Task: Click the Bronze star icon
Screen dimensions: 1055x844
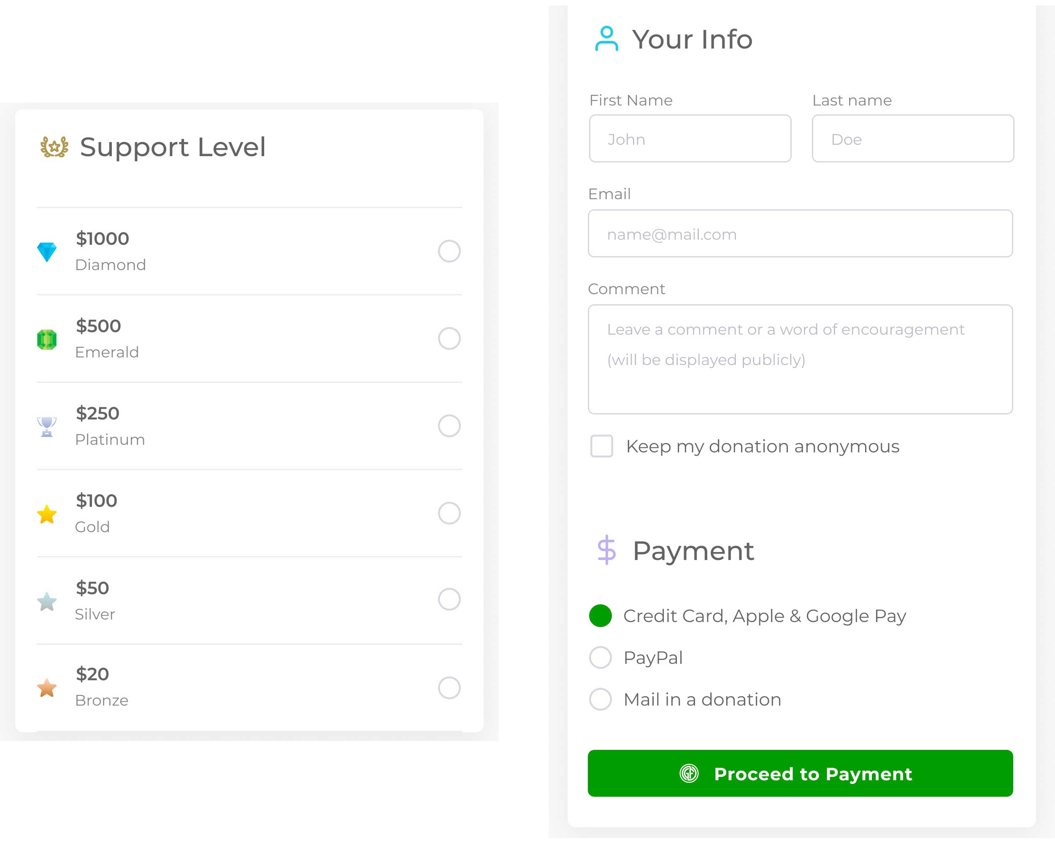Action: point(47,688)
